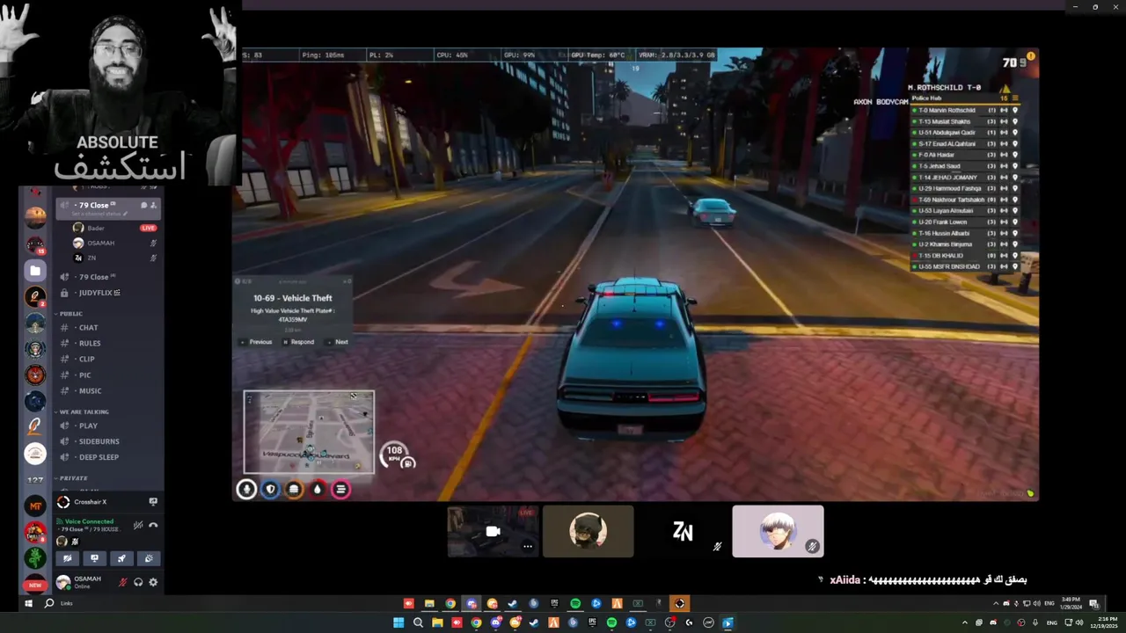The width and height of the screenshot is (1126, 633).
Task: Click the 10-69 - Vehicle Theft heading
Action: tap(292, 298)
